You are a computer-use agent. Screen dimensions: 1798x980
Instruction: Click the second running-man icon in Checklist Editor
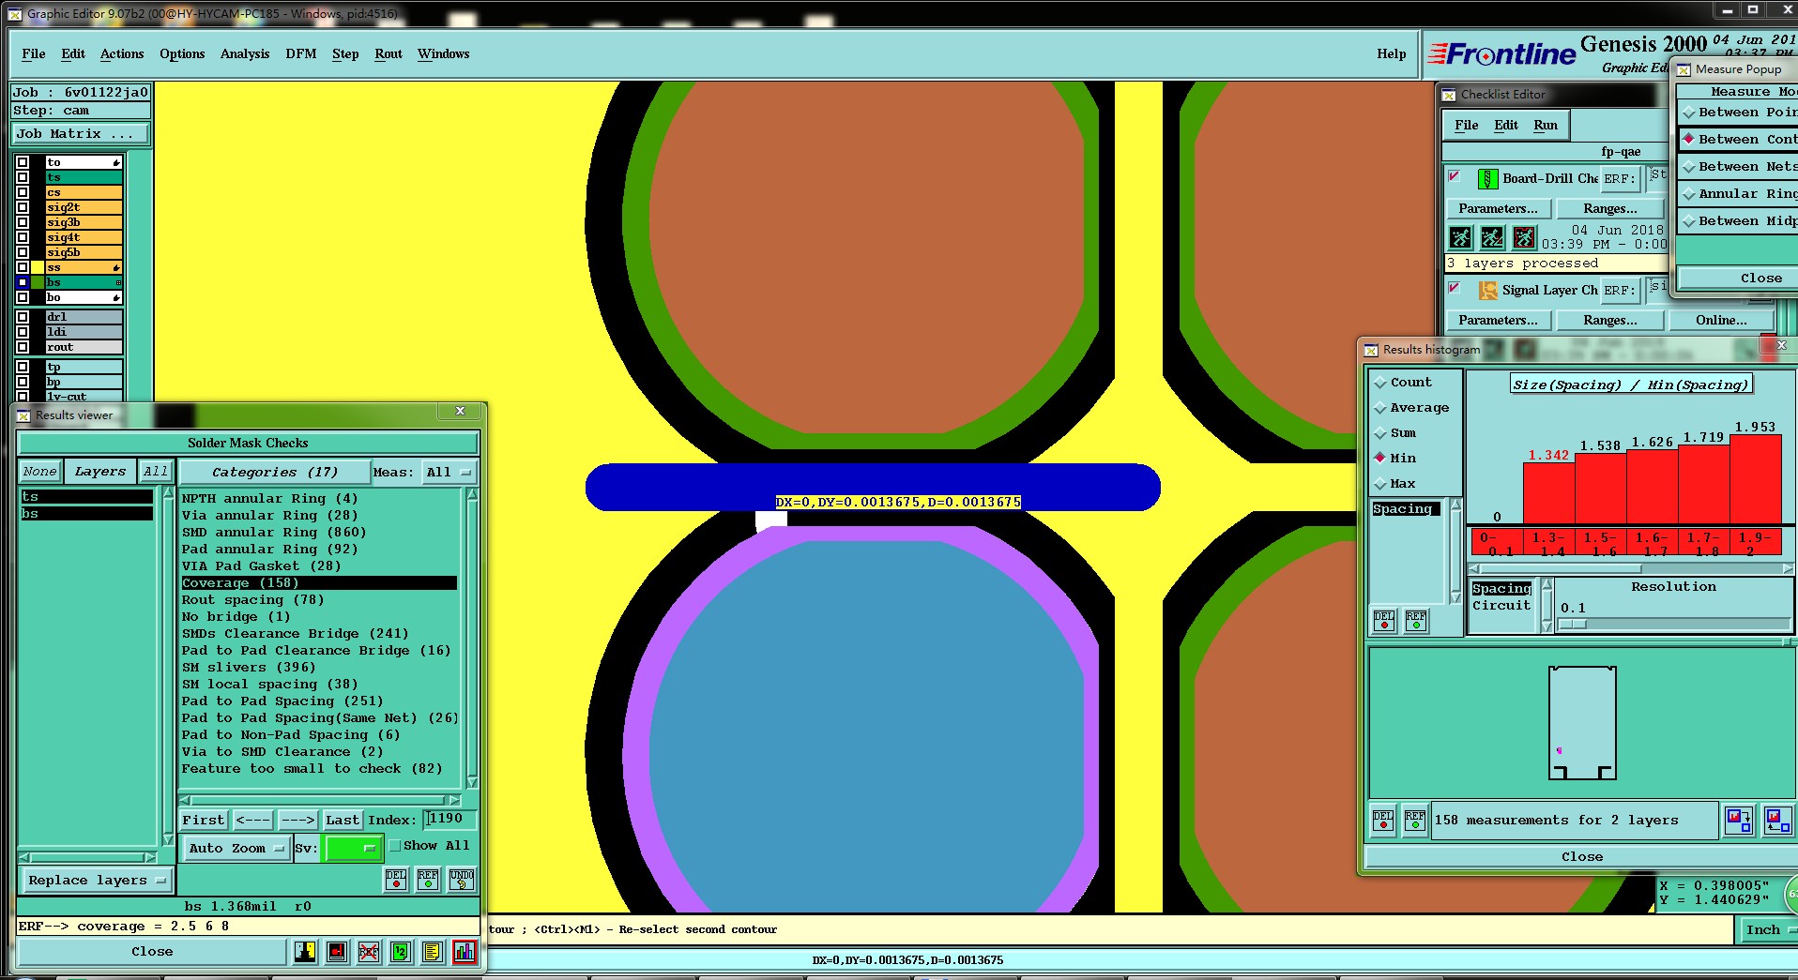[x=1492, y=237]
